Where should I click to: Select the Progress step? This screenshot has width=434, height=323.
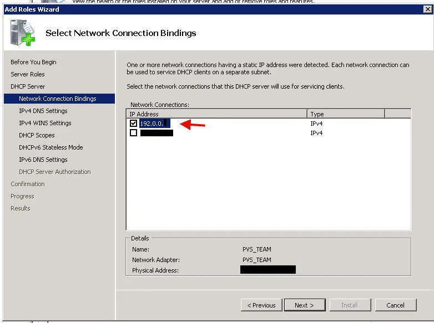[22, 196]
